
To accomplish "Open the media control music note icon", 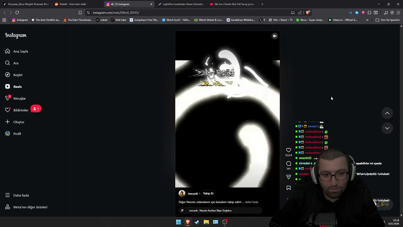I will tap(386, 13).
